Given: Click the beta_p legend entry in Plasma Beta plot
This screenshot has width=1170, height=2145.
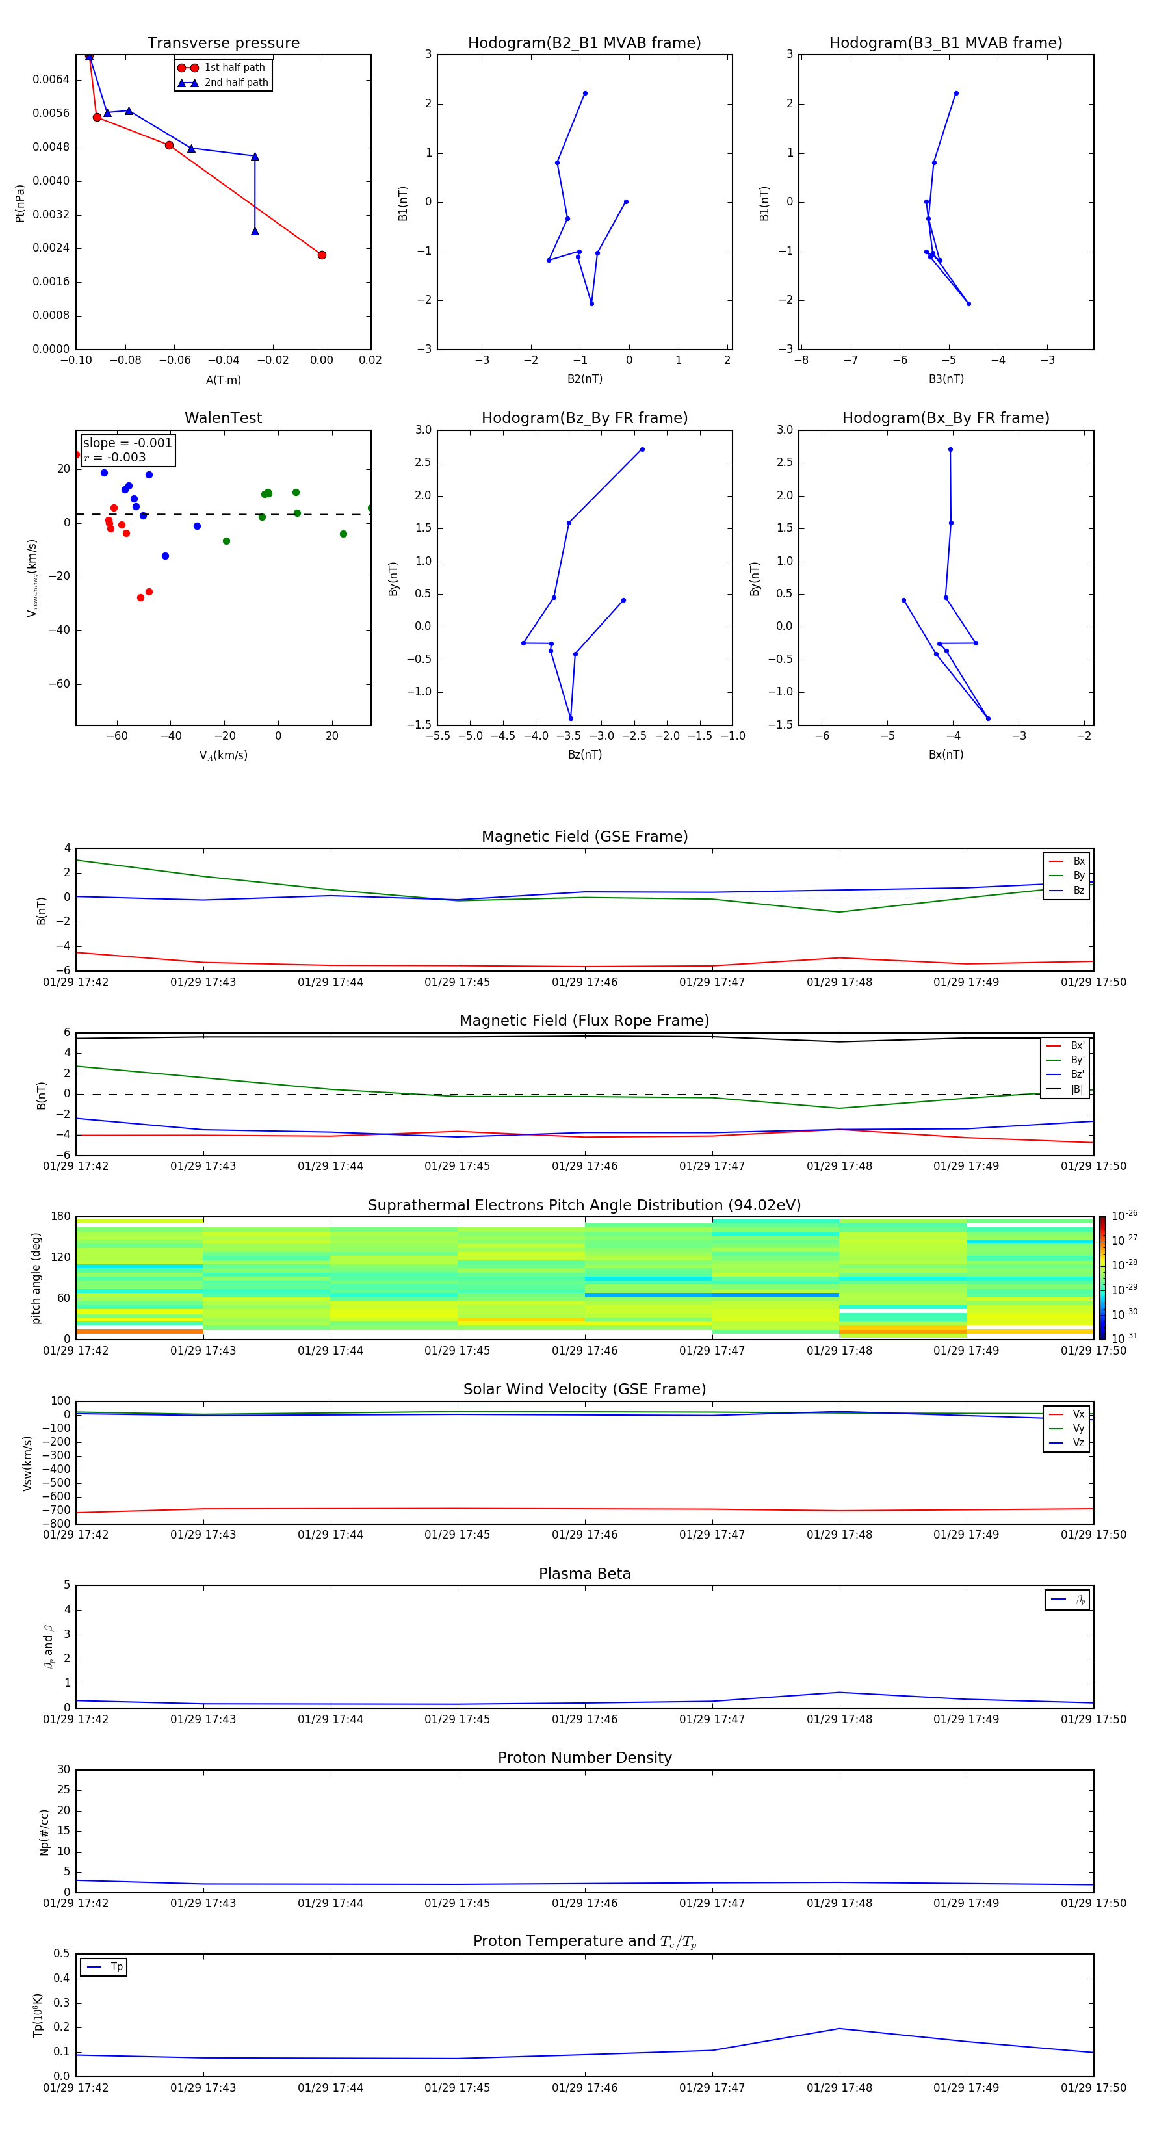Looking at the screenshot, I should point(1067,1600).
